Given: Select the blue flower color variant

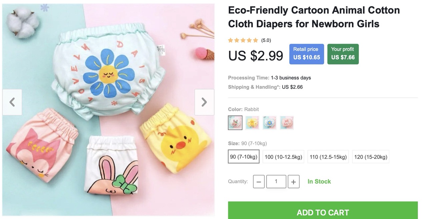Looking at the screenshot, I should (x=270, y=123).
